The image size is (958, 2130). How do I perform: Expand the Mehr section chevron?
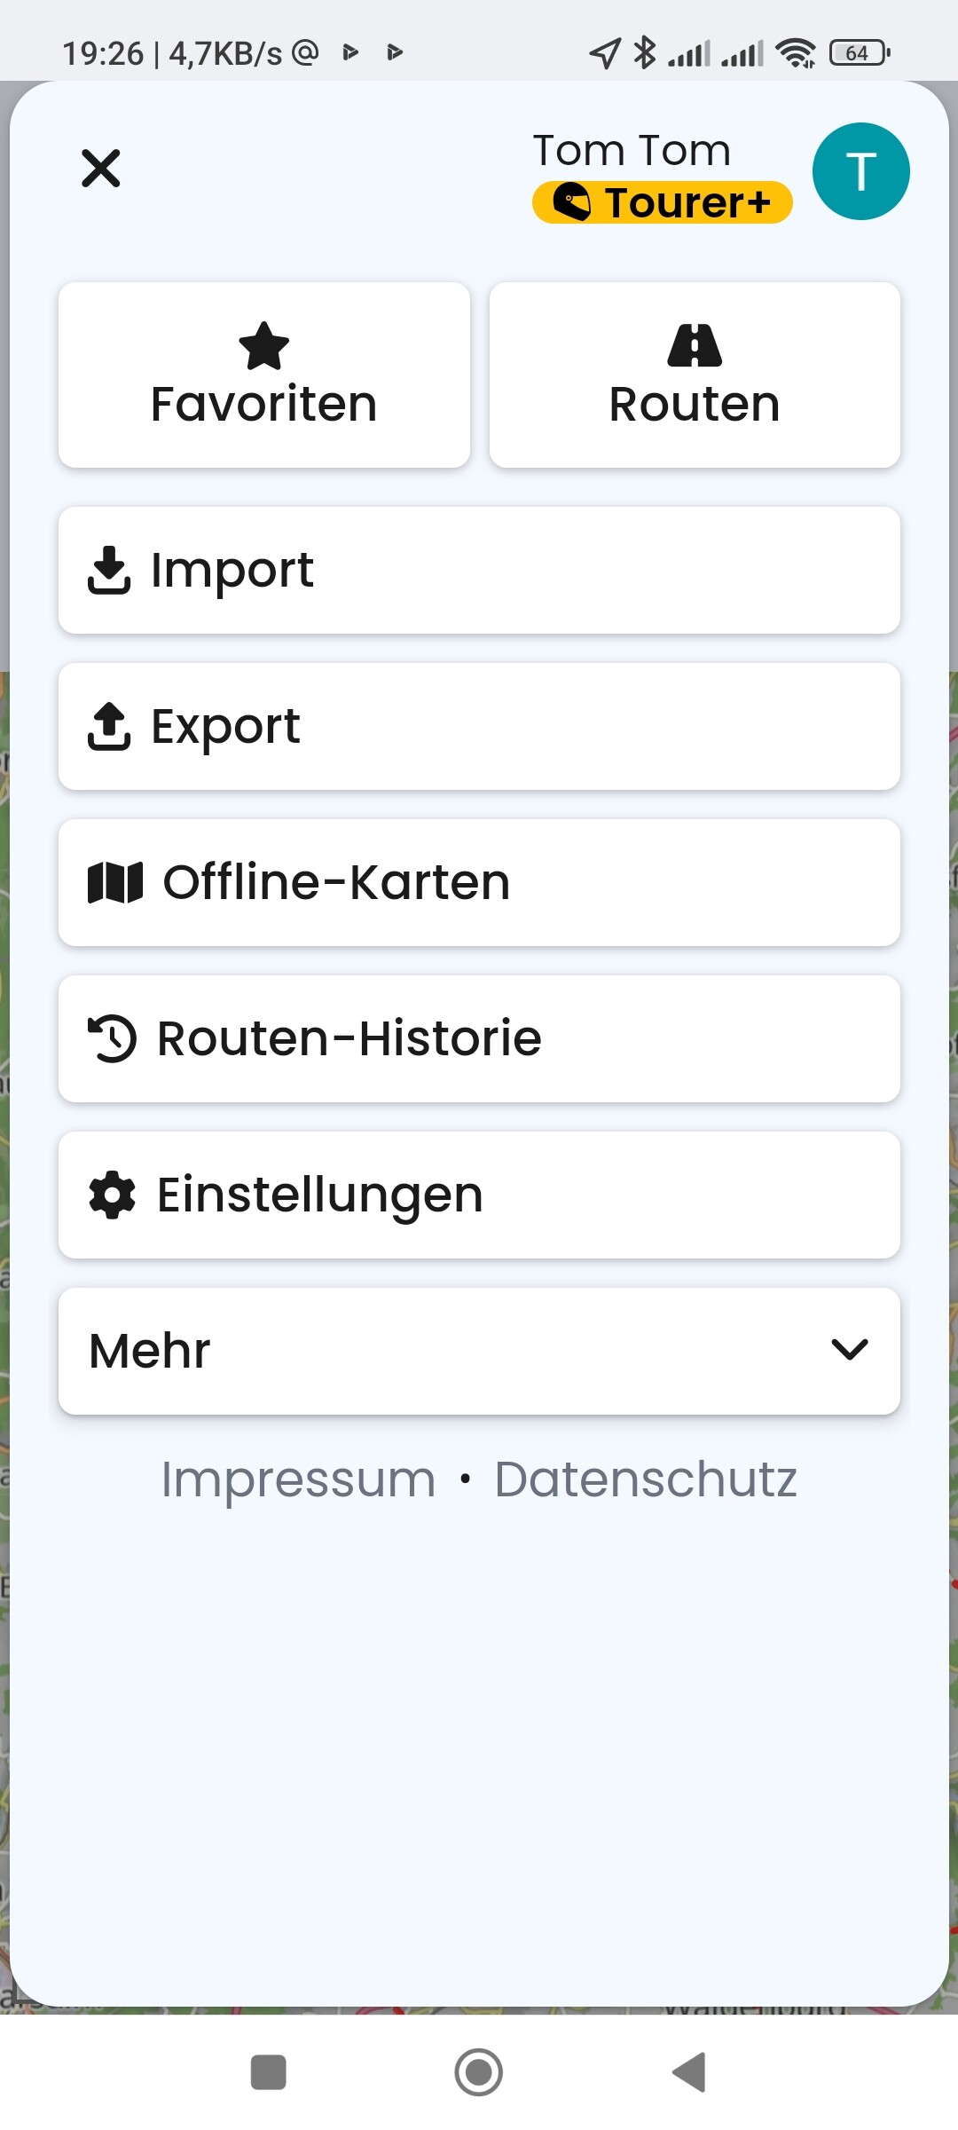pyautogui.click(x=850, y=1350)
